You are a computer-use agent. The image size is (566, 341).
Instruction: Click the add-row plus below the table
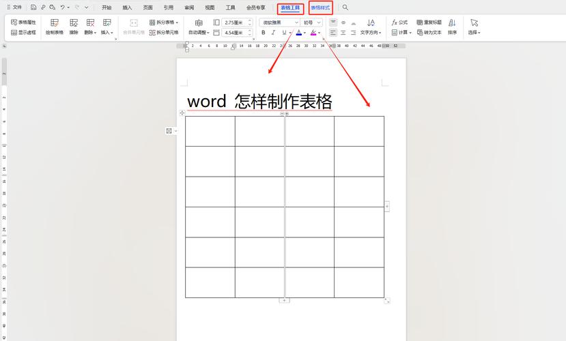(285, 300)
